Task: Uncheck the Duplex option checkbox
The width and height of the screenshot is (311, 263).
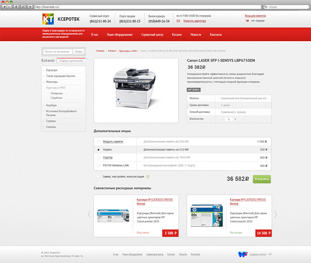Action: 98,150
